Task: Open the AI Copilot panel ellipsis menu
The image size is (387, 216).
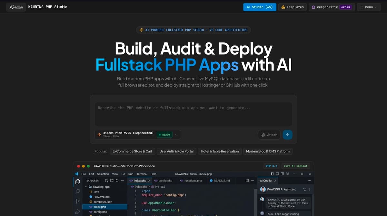Action: pyautogui.click(x=310, y=181)
